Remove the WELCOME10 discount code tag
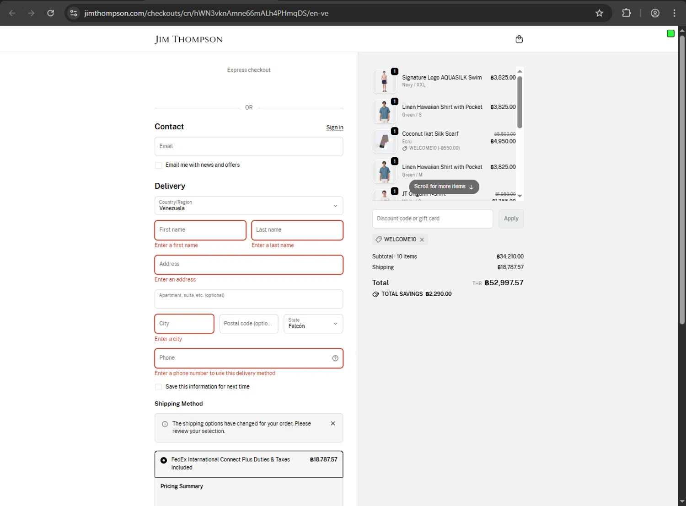The height and width of the screenshot is (506, 686). pyautogui.click(x=422, y=240)
